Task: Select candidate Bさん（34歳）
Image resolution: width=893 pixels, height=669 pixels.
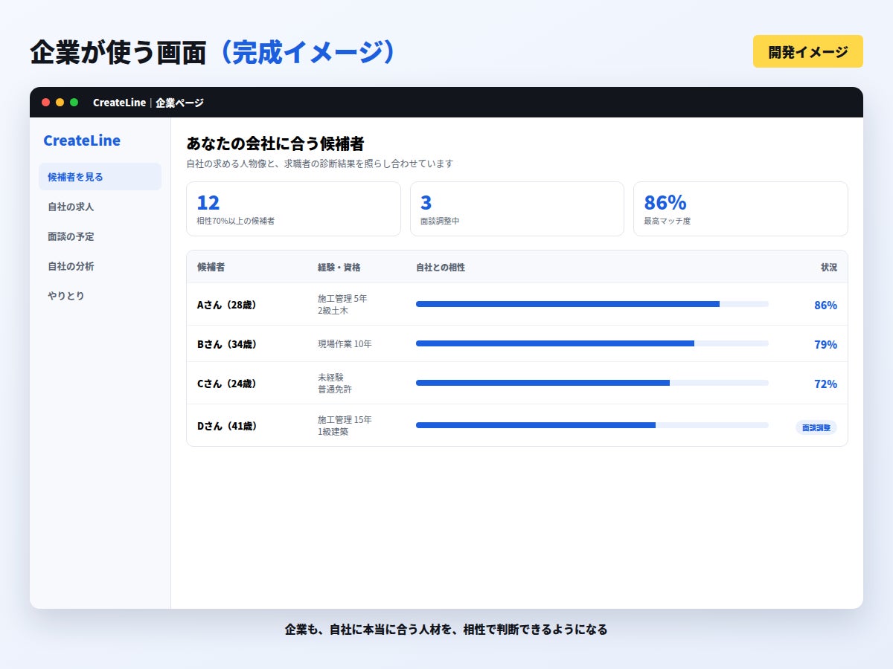Action: tap(227, 344)
